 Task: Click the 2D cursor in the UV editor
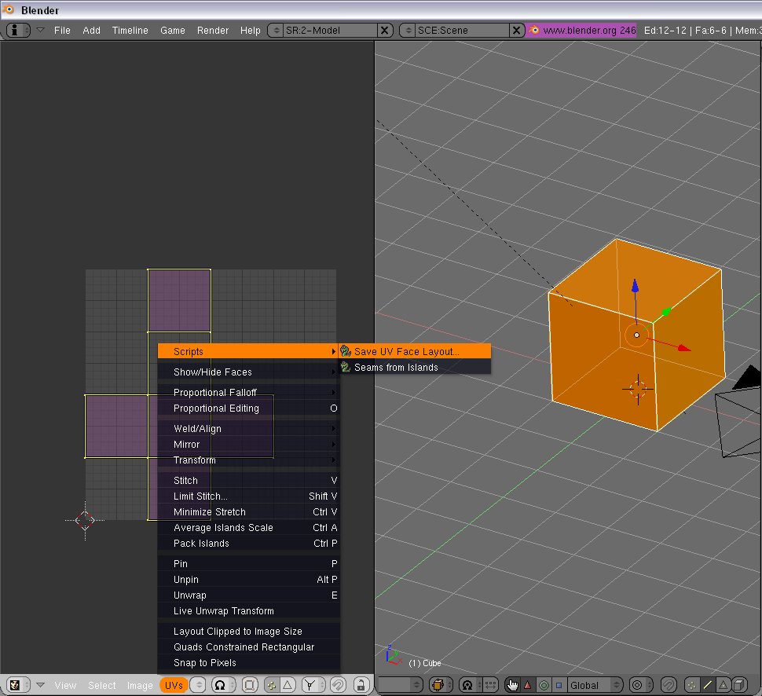click(85, 520)
